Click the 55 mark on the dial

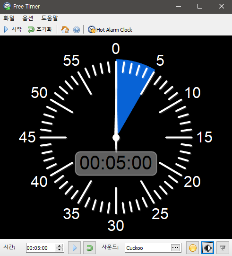71,61
